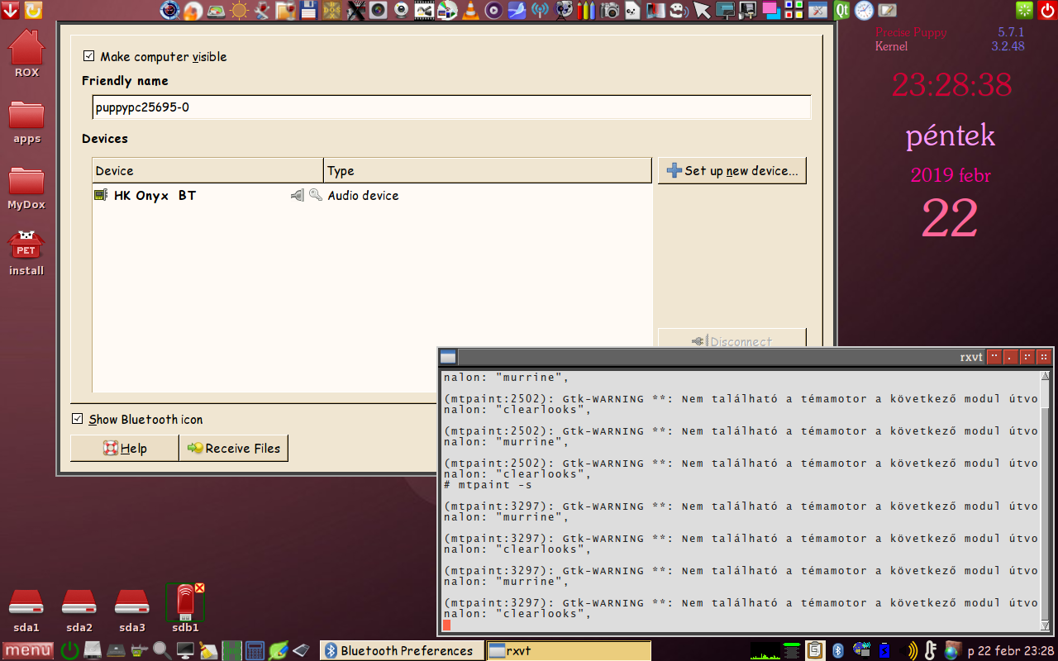Open the ROX home desktop icon
Image resolution: width=1058 pixels, height=661 pixels.
click(26, 53)
